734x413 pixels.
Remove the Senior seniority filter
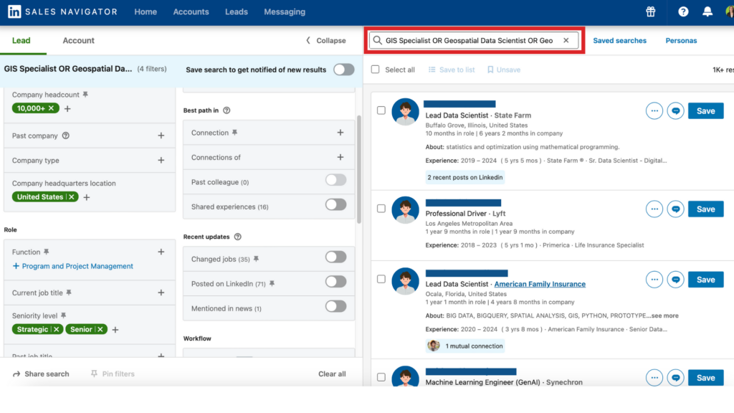[100, 330]
